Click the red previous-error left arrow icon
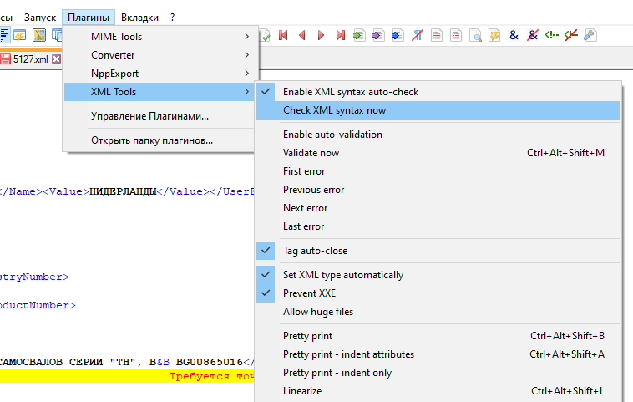Screen dimensions: 633x402 click(x=302, y=36)
